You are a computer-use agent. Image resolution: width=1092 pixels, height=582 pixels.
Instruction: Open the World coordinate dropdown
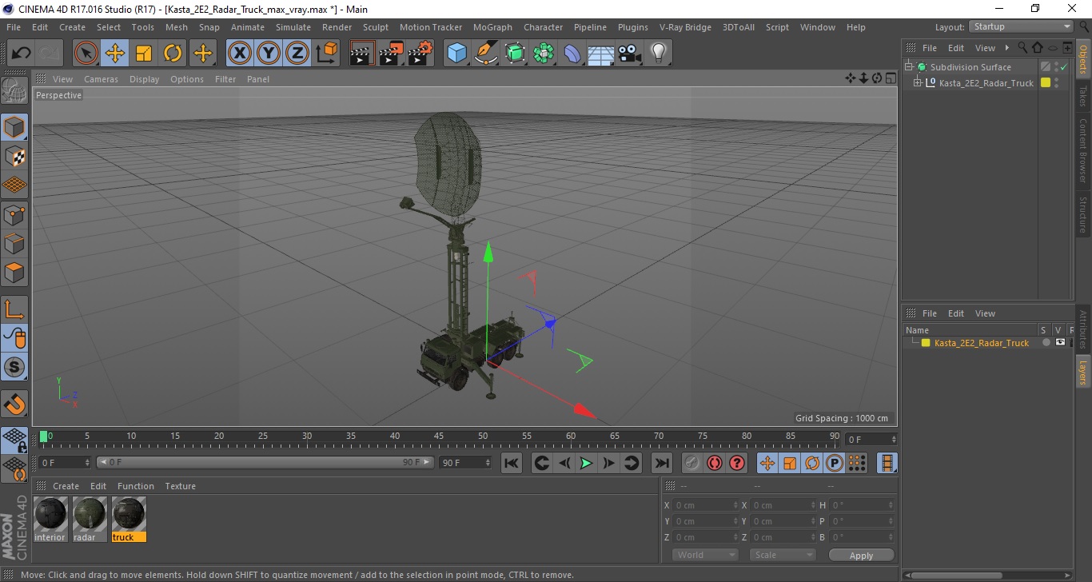(x=705, y=555)
